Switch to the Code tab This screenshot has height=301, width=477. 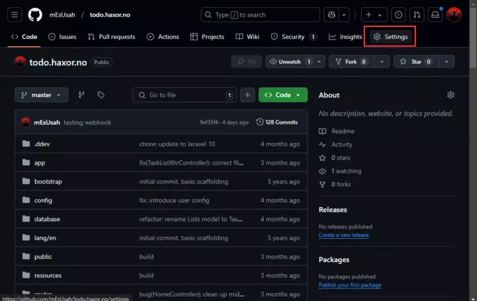[24, 37]
